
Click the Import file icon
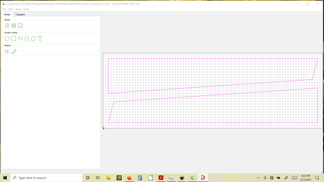pos(7,51)
